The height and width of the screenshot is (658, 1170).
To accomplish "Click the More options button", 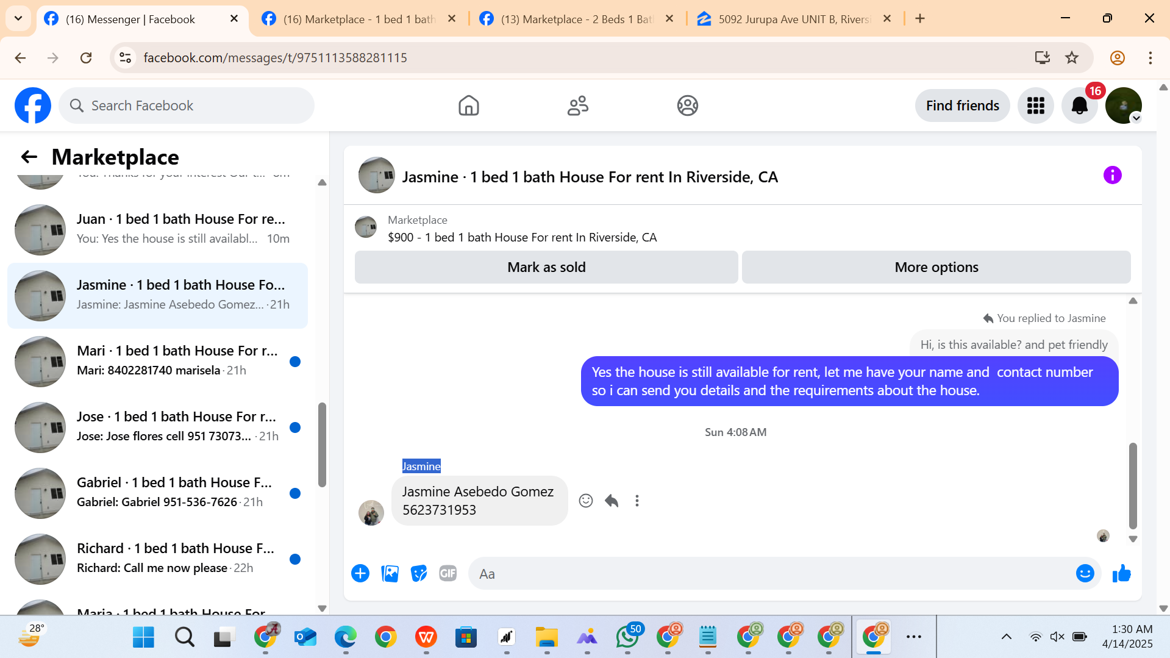I will pos(936,267).
